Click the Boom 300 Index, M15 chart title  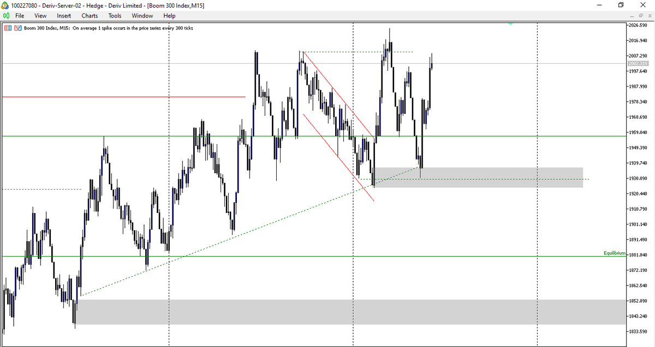tap(47, 28)
